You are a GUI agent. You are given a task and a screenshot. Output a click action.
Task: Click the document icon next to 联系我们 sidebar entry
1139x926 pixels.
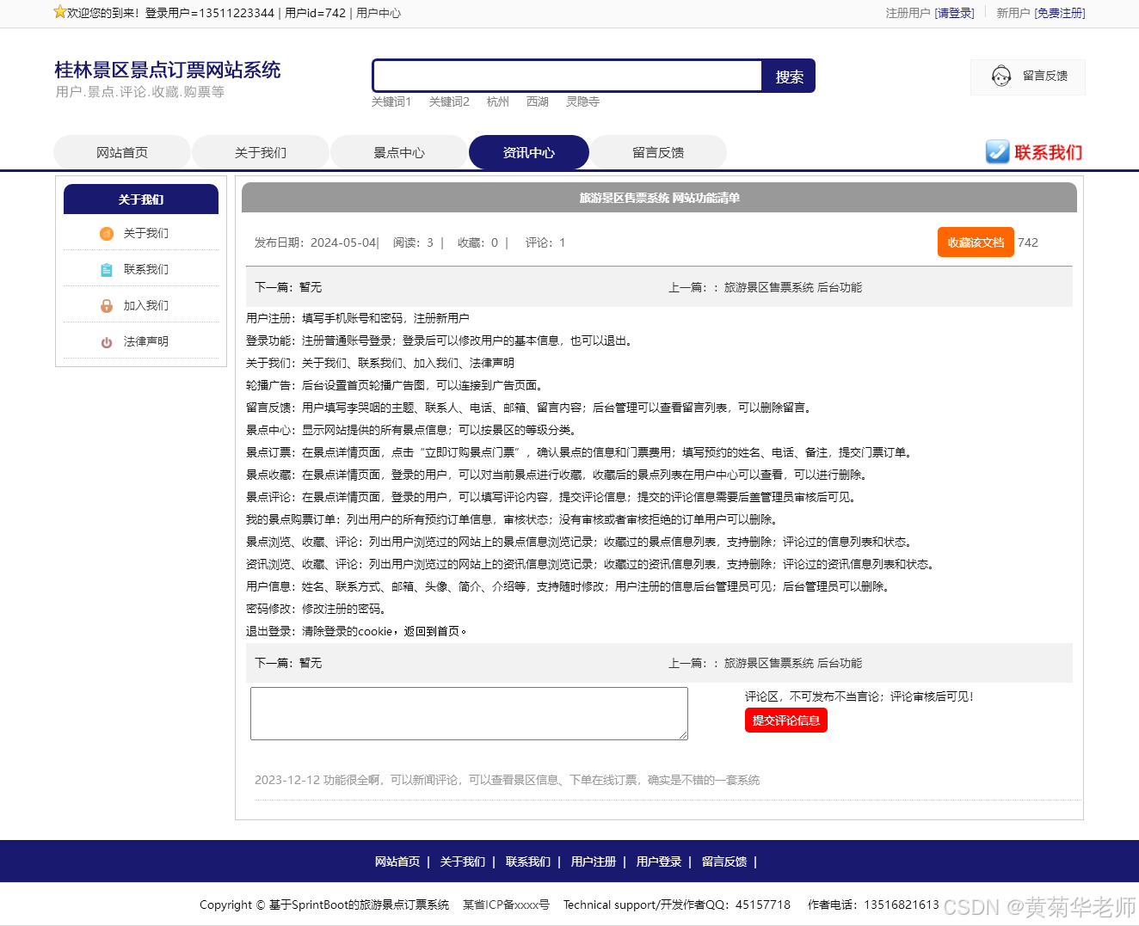(106, 269)
